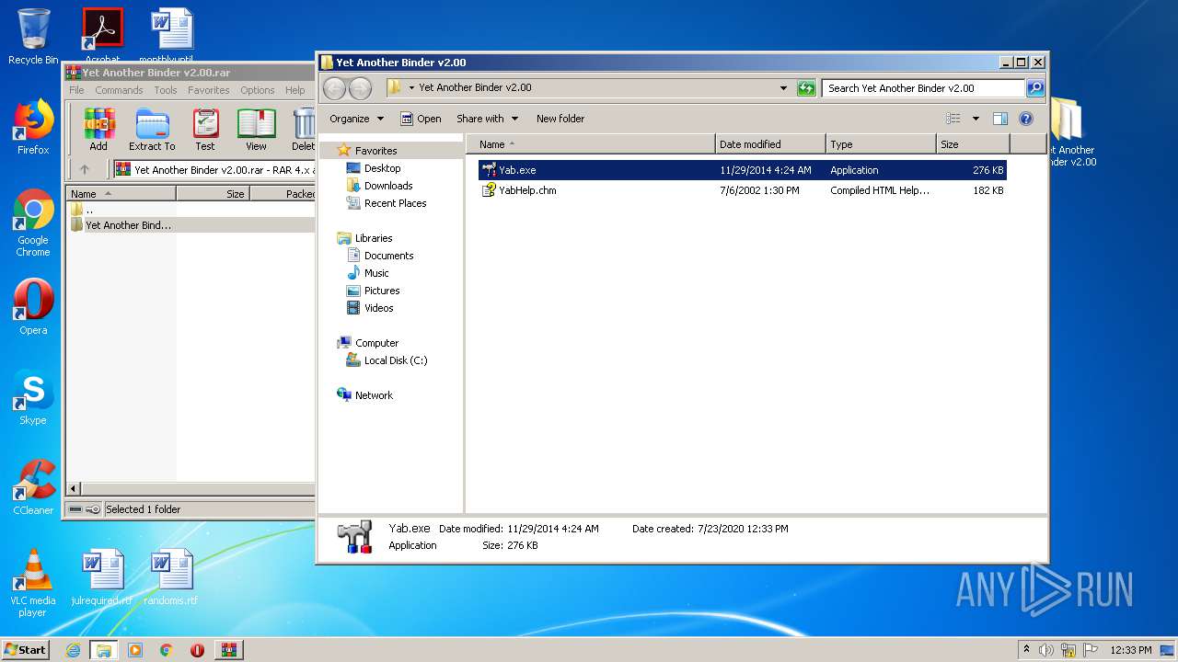Open WinRAR taskbar button

228,650
